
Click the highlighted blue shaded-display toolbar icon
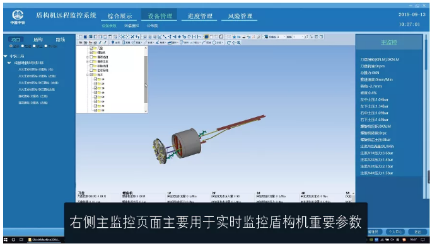point(206,36)
